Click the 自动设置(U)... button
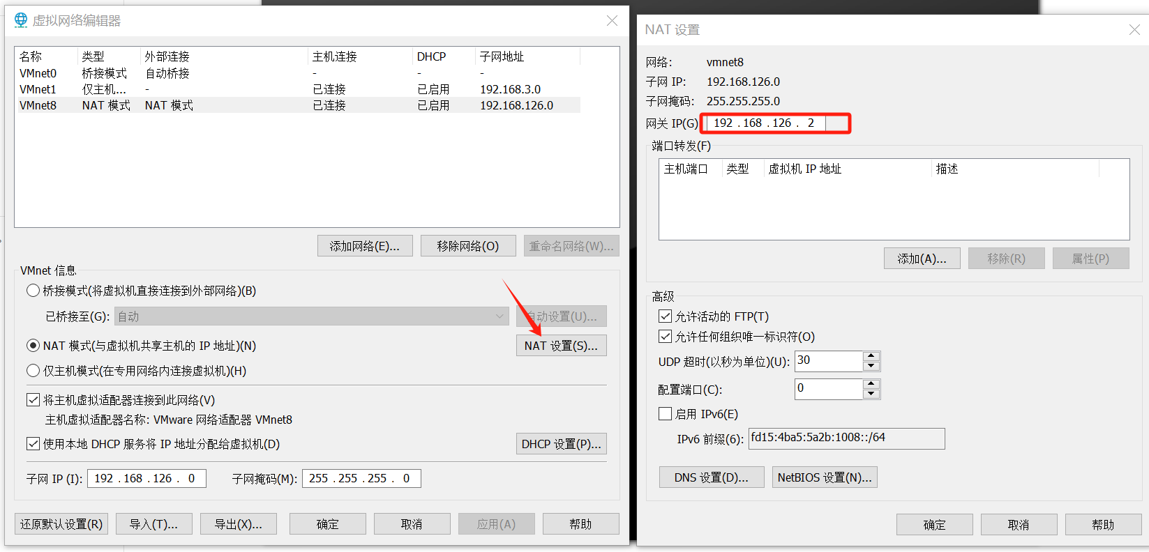Viewport: 1149px width, 552px height. coord(561,316)
